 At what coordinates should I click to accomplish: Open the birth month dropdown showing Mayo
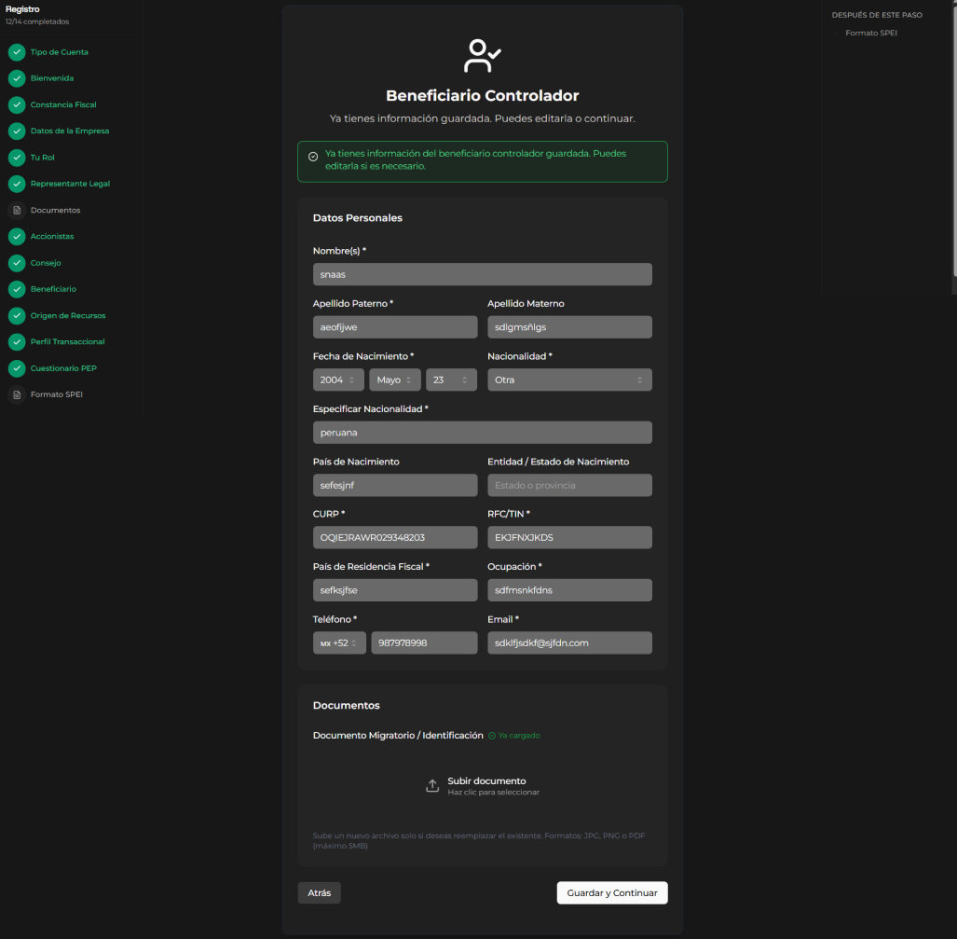point(395,380)
